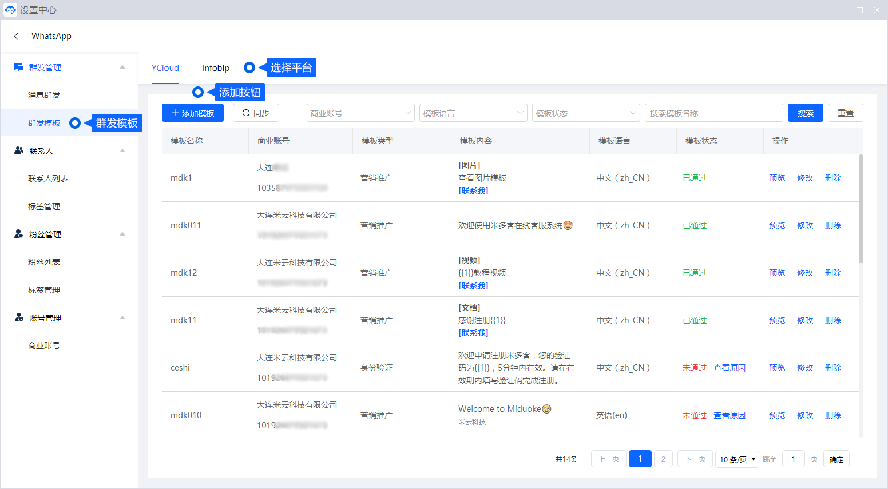Switch to the Infobip tab
This screenshot has width=888, height=489.
216,68
